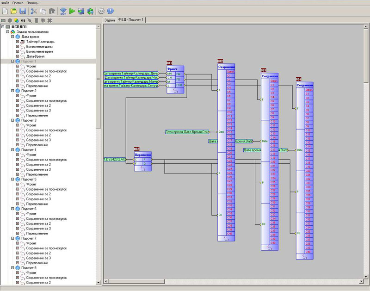Image resolution: width=370 pixels, height=291 pixels.
Task: Click the blue help balloon icon
Action: (110, 11)
